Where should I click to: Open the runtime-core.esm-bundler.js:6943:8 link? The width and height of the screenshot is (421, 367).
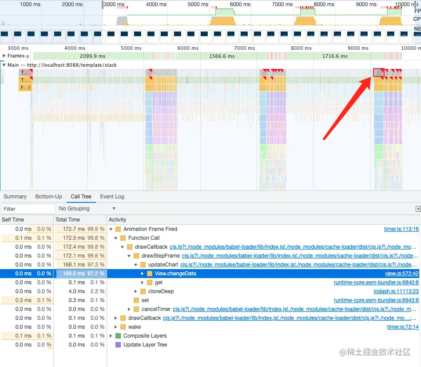[x=376, y=300]
